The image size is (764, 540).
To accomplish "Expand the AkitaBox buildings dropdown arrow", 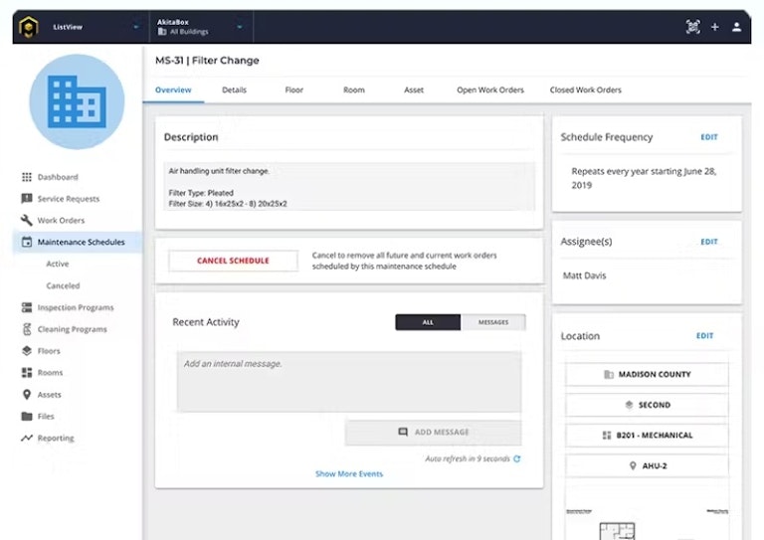I will point(240,27).
